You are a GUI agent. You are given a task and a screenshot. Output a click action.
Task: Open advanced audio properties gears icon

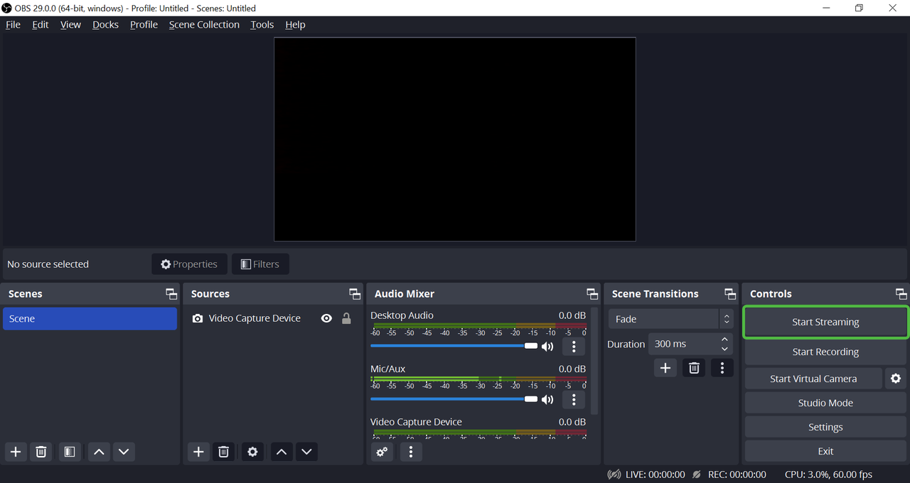click(x=382, y=452)
